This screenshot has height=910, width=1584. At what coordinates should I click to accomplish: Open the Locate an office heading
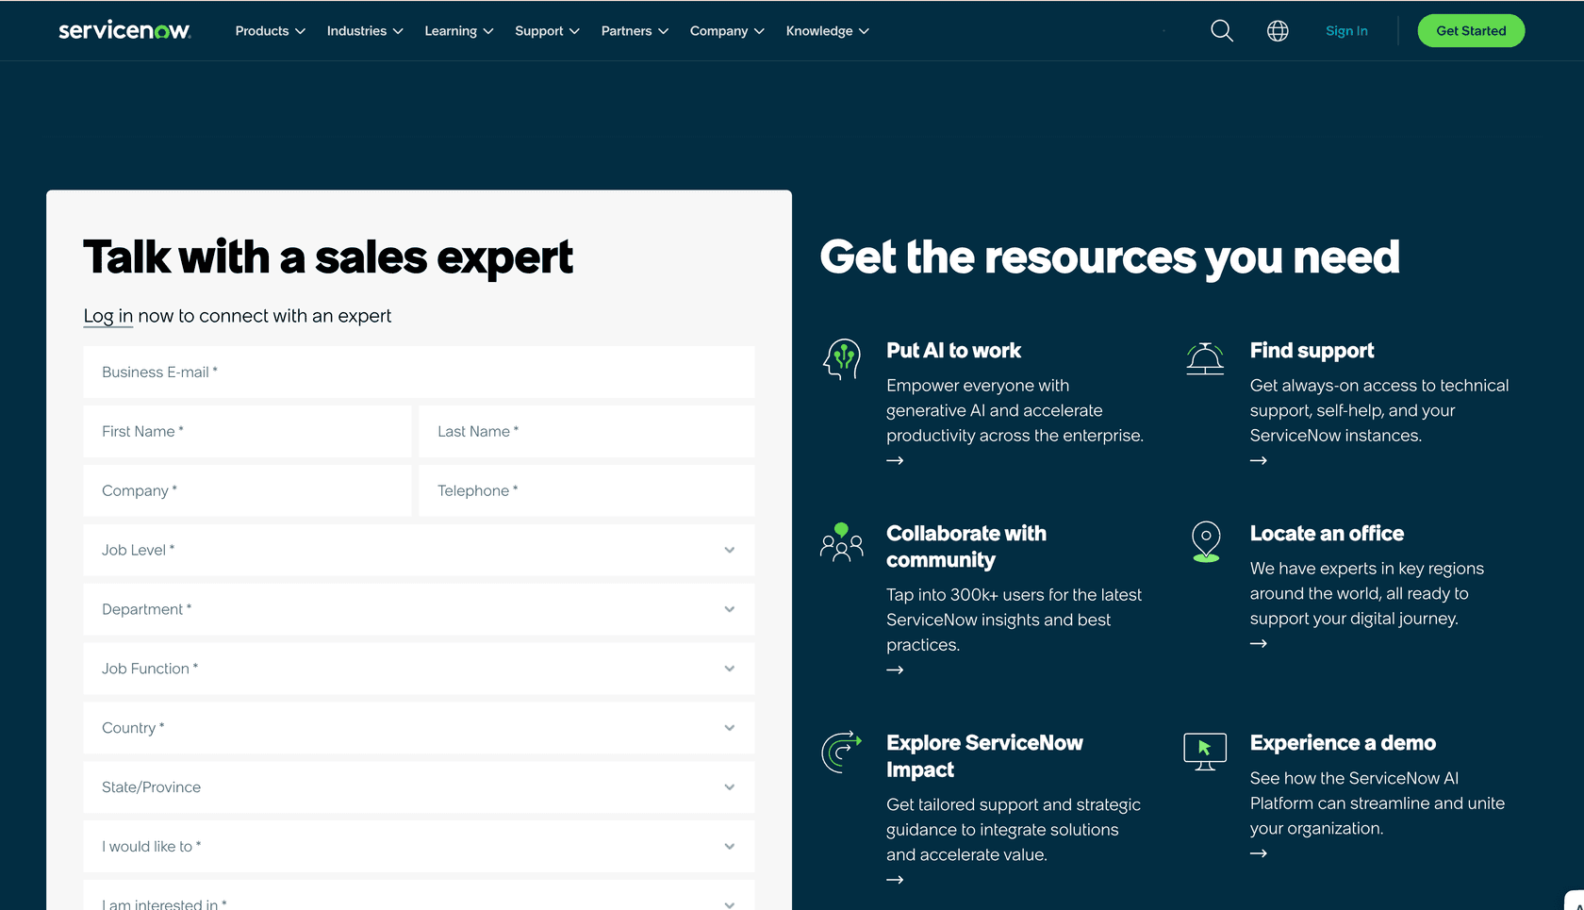[x=1327, y=534]
